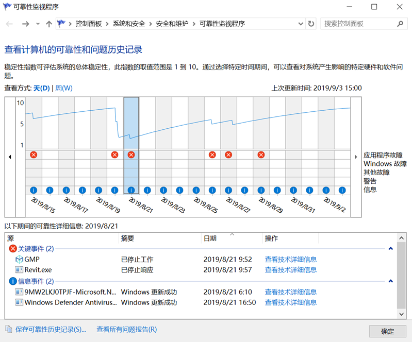This screenshot has height=342, width=412.
Task: Click the red error icon on selected 2019/8/21
Action: click(131, 155)
